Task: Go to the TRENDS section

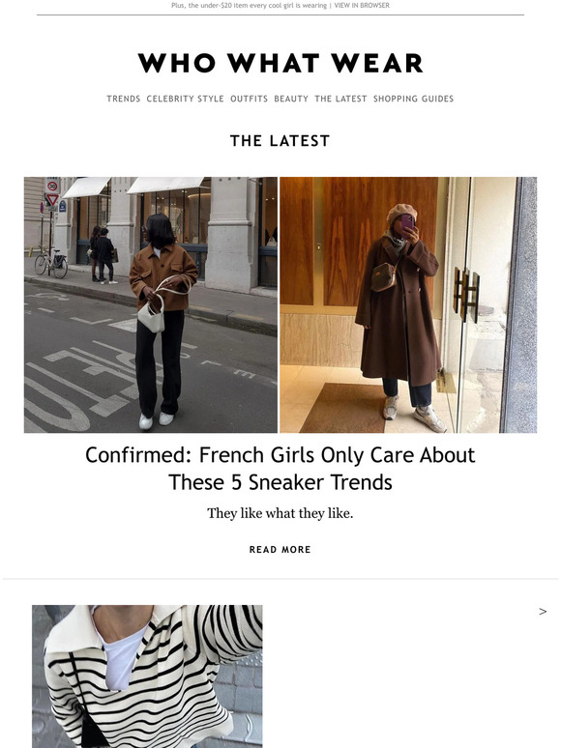Action: tap(123, 99)
